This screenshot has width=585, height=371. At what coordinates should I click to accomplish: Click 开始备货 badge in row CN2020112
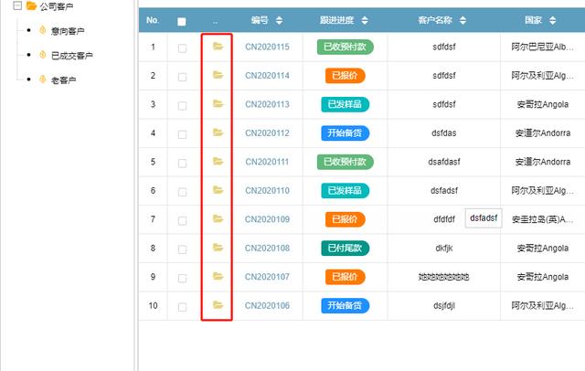346,133
